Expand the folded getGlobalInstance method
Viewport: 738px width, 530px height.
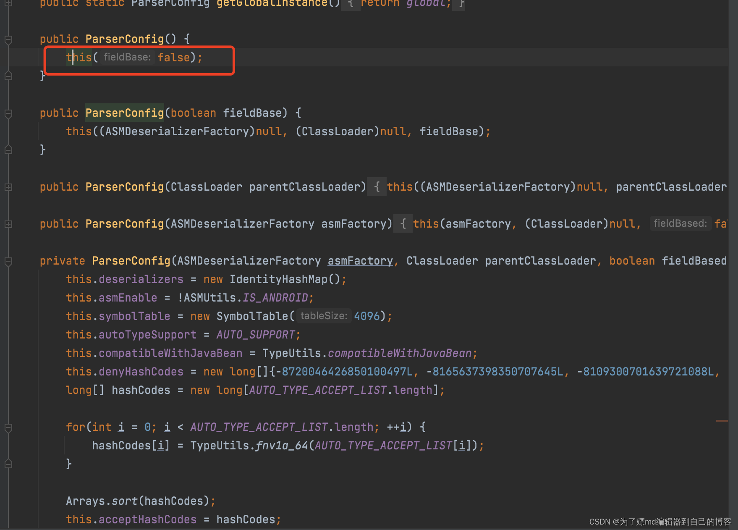point(8,3)
